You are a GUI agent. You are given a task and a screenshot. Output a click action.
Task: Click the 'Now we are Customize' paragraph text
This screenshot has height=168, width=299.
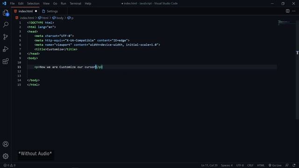pos(67,67)
